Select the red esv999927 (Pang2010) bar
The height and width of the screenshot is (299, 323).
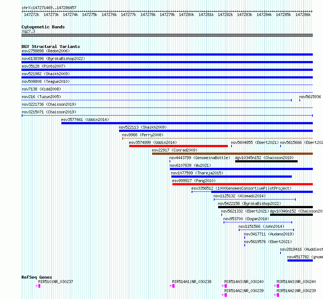242,184
